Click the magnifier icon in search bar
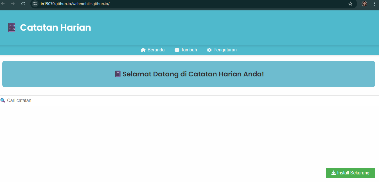 coord(3,101)
